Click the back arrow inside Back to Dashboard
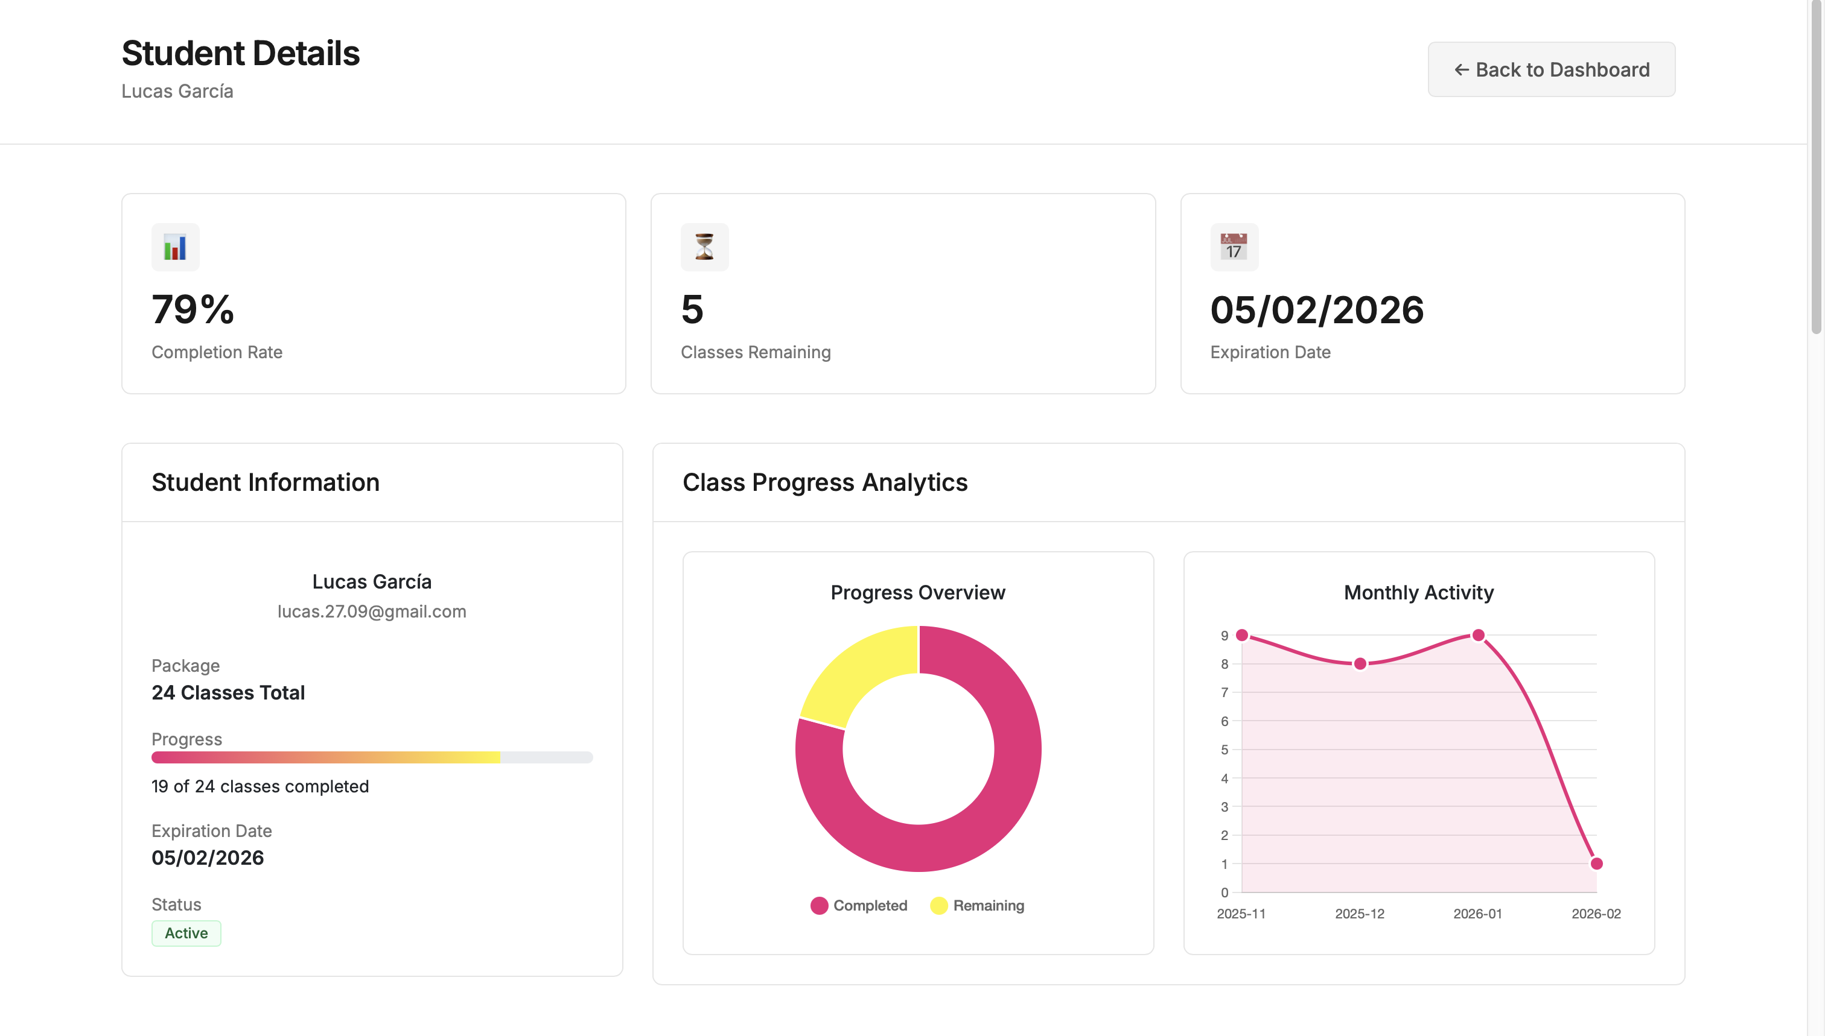 tap(1462, 69)
